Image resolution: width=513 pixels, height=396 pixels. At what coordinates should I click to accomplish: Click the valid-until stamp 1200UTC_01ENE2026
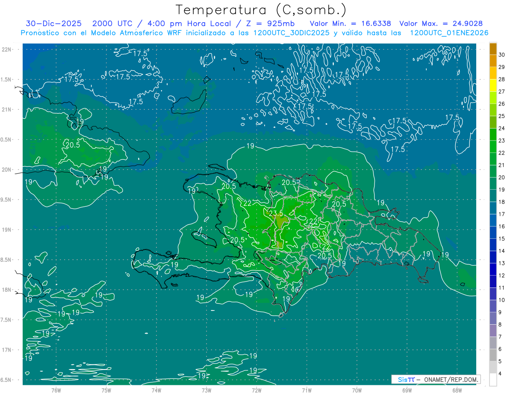(449, 33)
